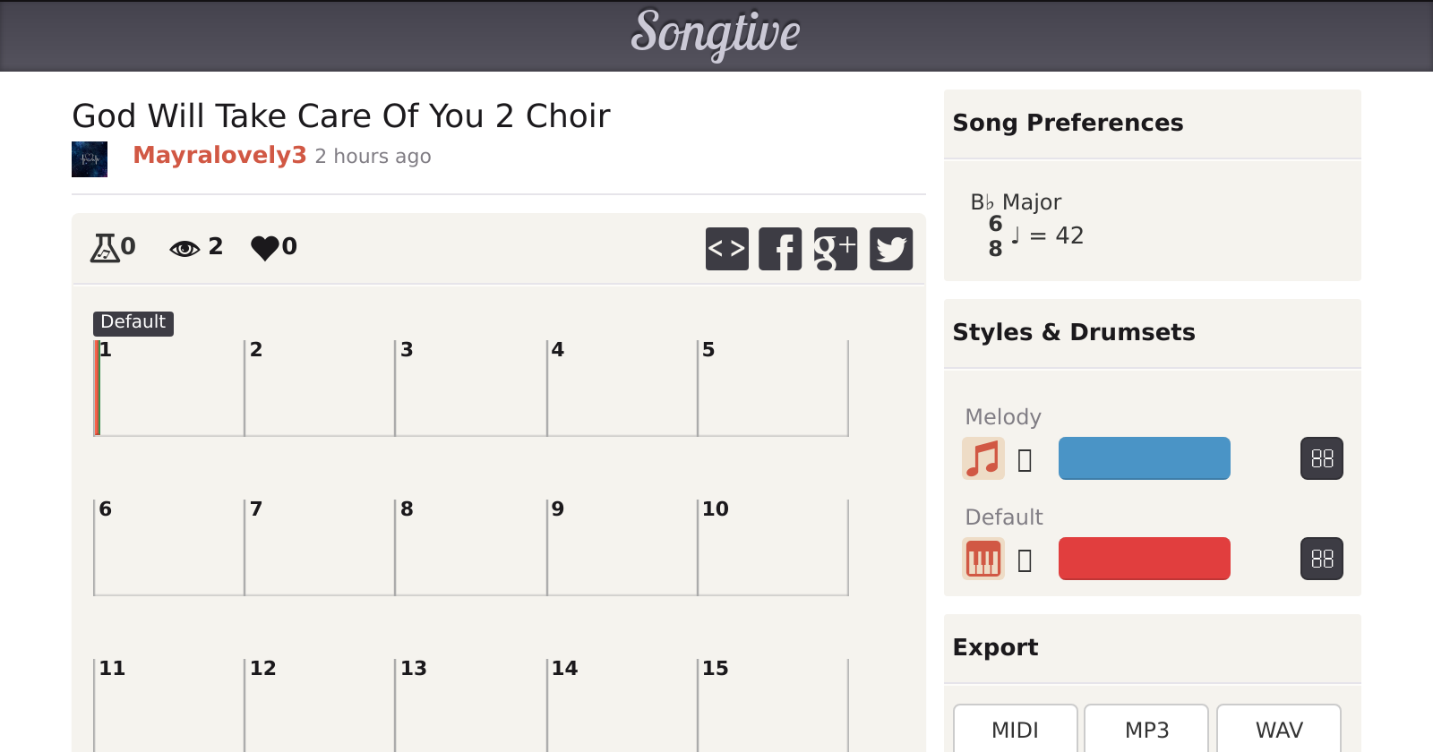This screenshot has height=752, width=1433.
Task: Share the song on Facebook
Action: point(780,249)
